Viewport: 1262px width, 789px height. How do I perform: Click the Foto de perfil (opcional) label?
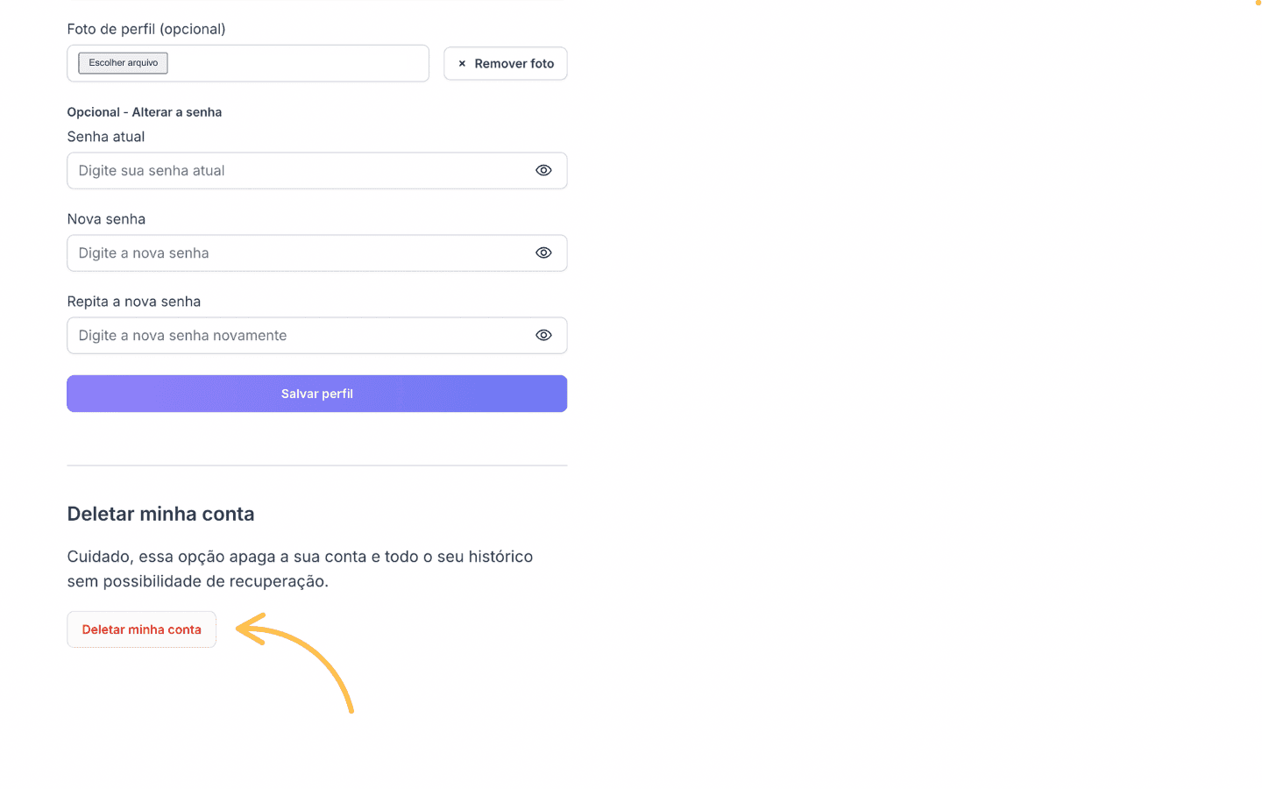(146, 29)
